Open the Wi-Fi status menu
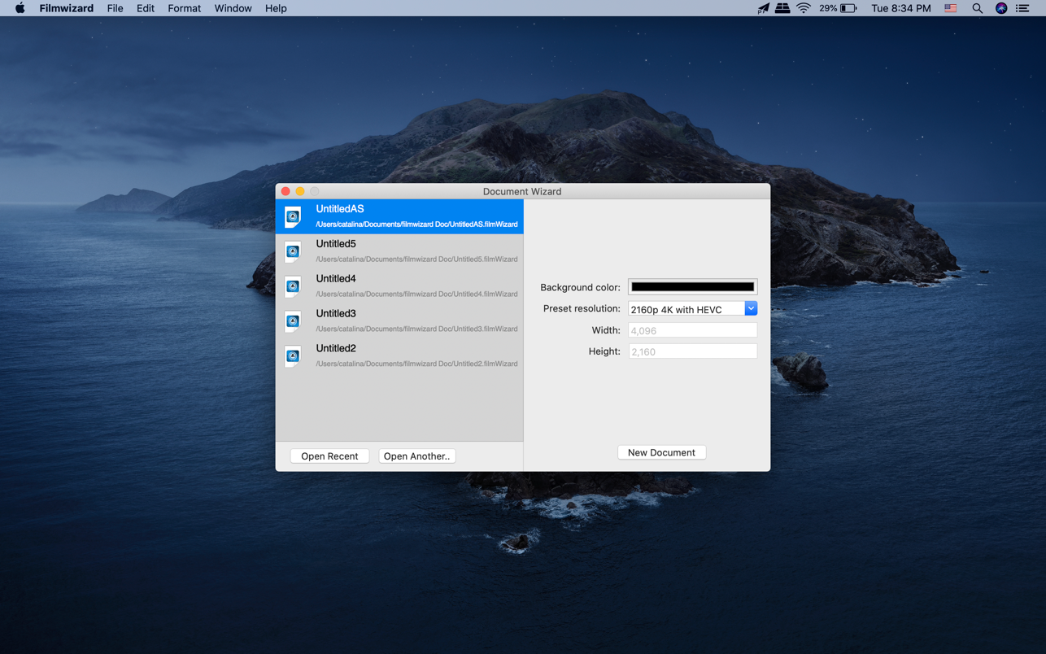This screenshot has height=654, width=1046. pos(804,8)
